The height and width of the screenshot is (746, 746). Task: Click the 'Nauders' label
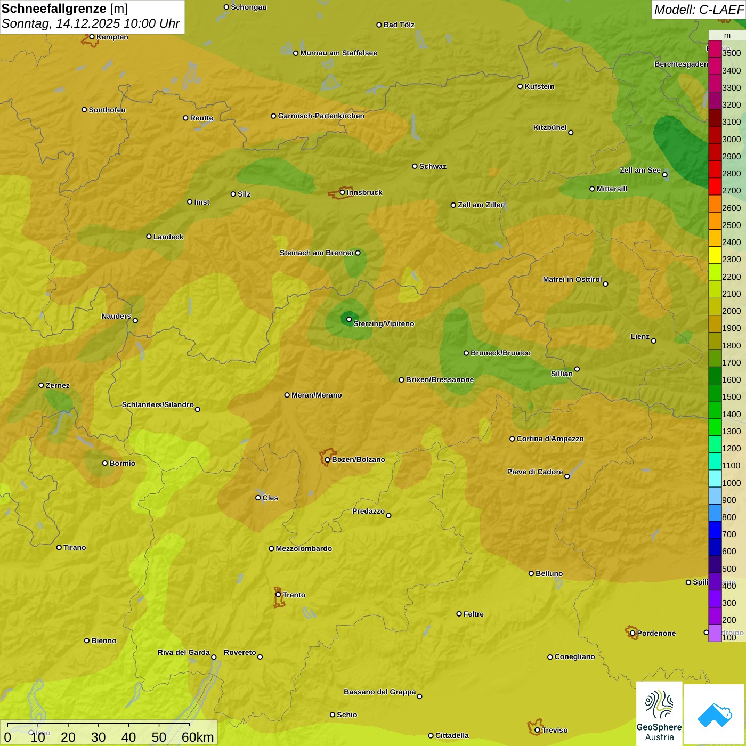tap(116, 316)
